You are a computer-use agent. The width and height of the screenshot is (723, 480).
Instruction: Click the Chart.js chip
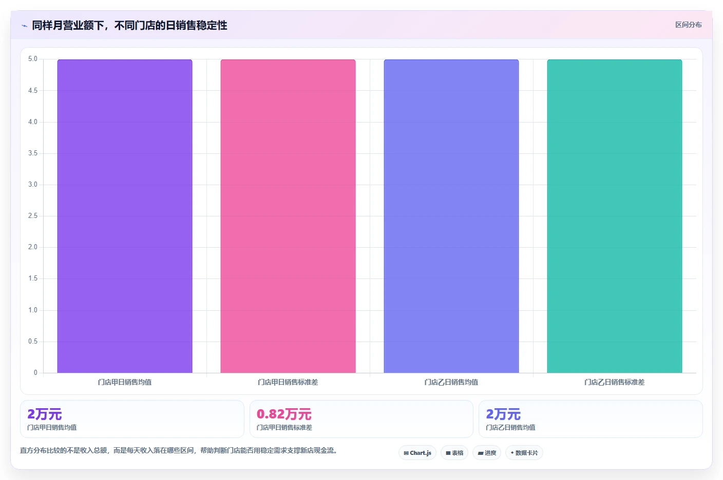tap(417, 453)
